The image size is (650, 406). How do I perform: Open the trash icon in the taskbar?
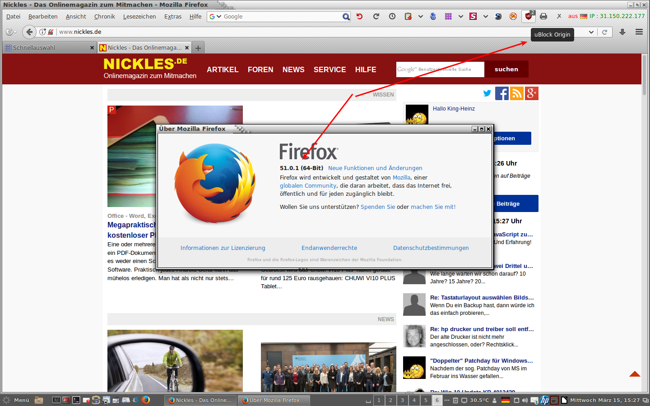pyautogui.click(x=455, y=400)
